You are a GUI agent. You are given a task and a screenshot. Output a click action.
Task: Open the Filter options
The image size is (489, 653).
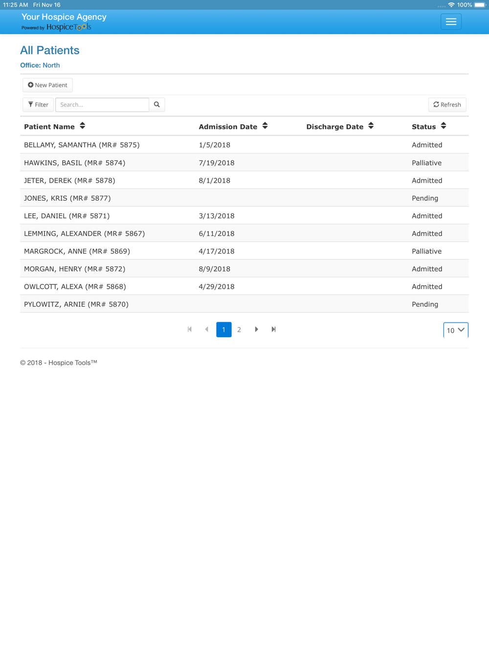point(38,105)
